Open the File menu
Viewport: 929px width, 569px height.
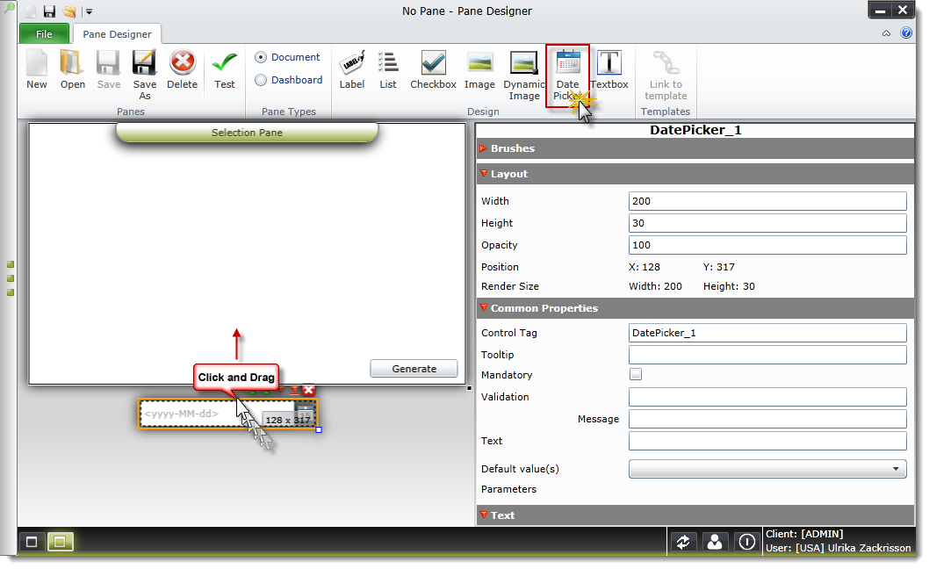point(44,33)
